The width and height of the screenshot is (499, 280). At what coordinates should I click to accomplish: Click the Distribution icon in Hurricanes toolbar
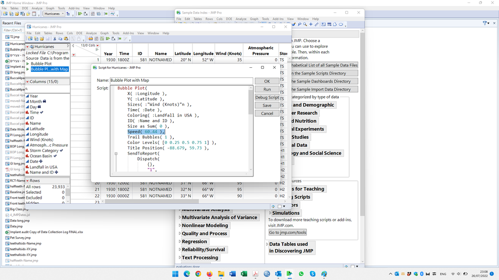[108, 39]
